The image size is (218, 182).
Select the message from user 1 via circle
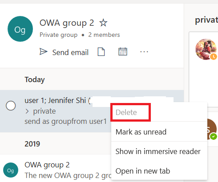tap(11, 106)
